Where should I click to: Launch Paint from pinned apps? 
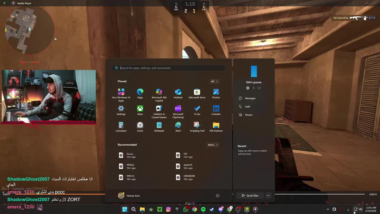click(x=178, y=127)
